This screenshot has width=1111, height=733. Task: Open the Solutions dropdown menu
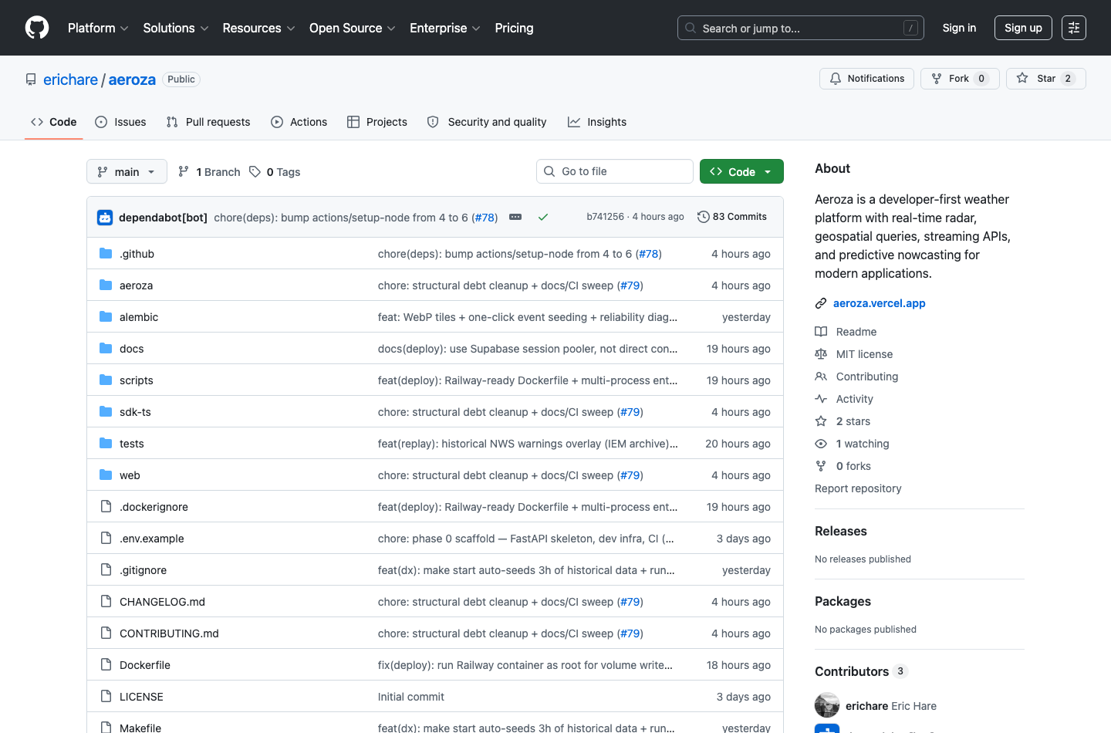tap(176, 28)
